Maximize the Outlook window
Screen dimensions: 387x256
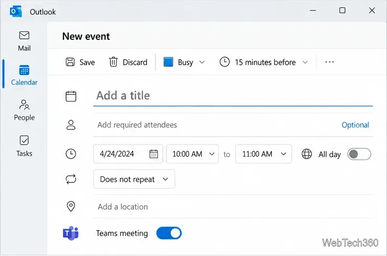point(342,10)
